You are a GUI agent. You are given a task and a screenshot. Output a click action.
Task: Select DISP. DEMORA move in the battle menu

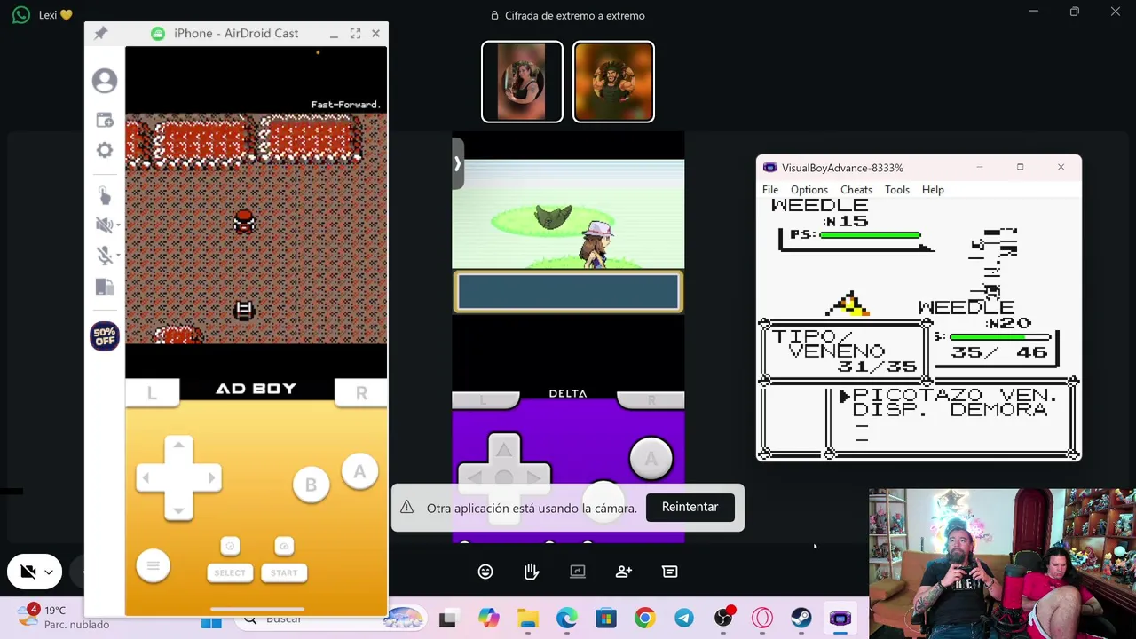pyautogui.click(x=950, y=410)
